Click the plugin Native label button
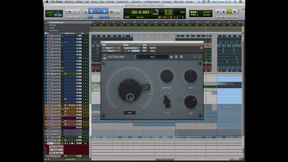This screenshot has width=288, height=162. [x=153, y=51]
